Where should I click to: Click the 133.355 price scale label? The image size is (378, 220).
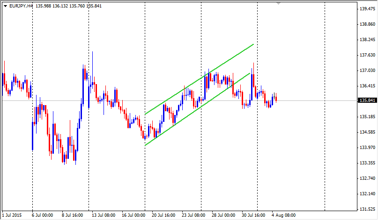(367, 163)
